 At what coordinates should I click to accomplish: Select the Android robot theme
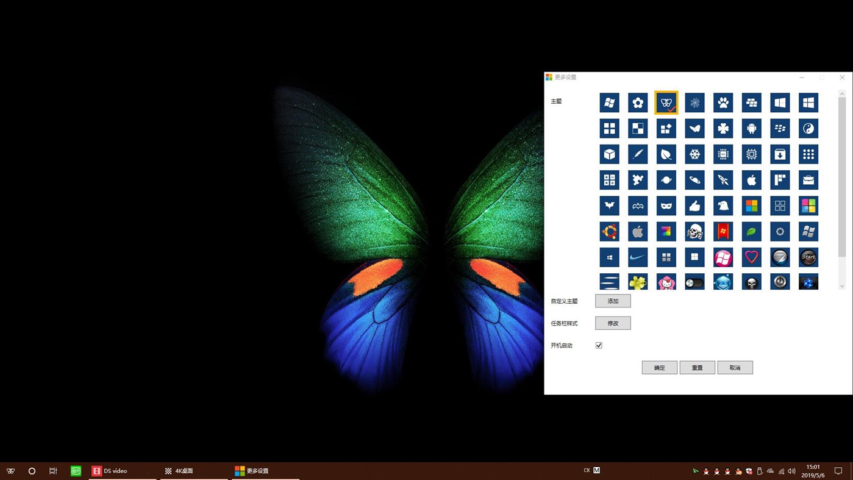(x=751, y=128)
